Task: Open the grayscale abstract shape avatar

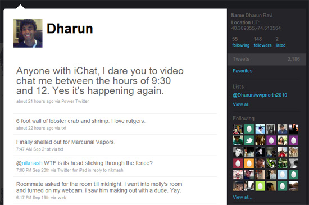Action: coord(294,163)
